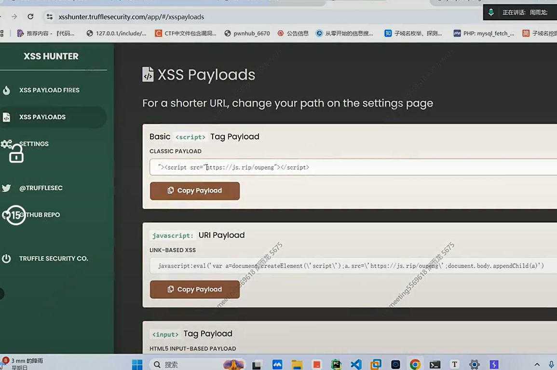The width and height of the screenshot is (557, 370).
Task: Open PyCharm from the taskbar
Action: [336, 365]
